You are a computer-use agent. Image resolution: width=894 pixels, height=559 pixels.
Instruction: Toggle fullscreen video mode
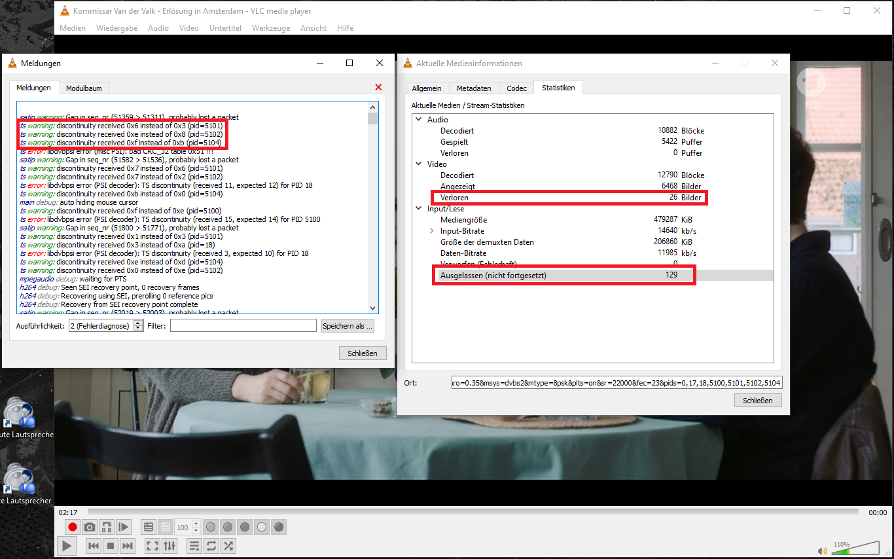pyautogui.click(x=152, y=546)
